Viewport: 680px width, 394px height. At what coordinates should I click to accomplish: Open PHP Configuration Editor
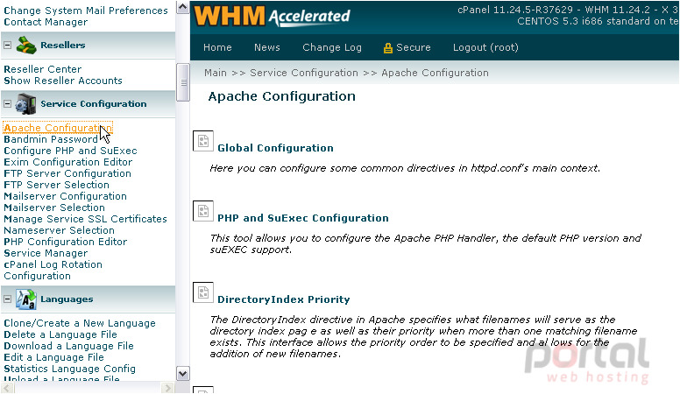(66, 242)
